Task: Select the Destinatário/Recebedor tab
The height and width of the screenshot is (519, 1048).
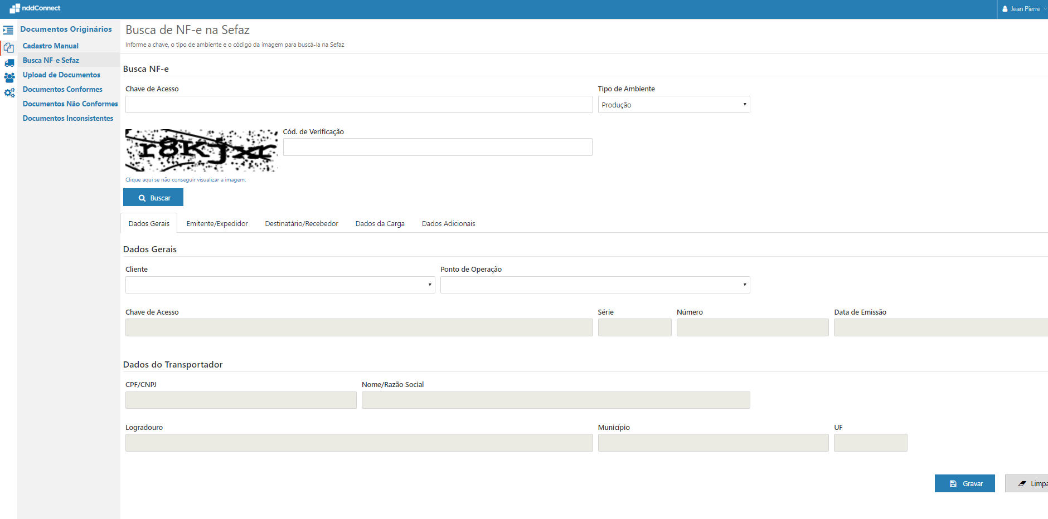Action: tap(302, 224)
